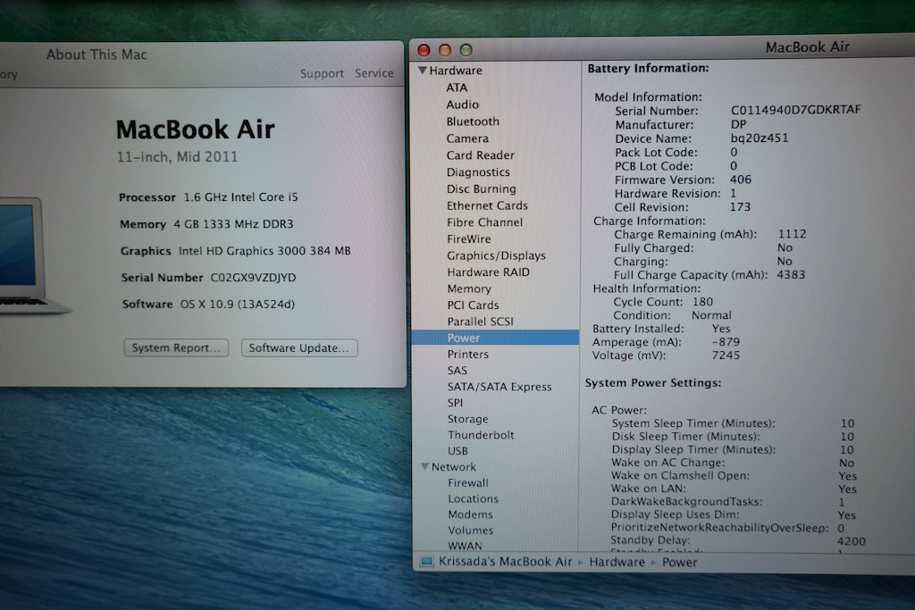Open the Support link in About This Mac

click(x=322, y=73)
